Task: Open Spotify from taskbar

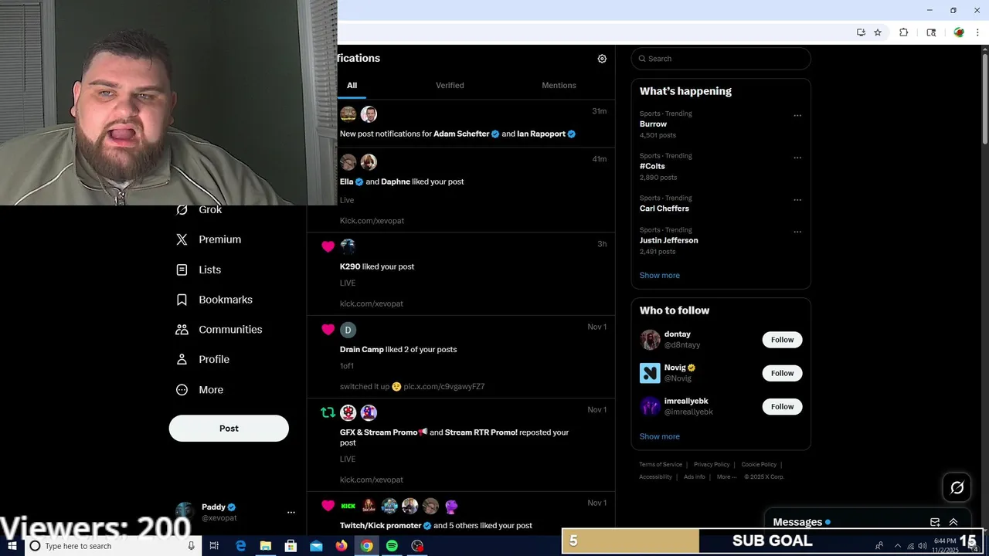Action: click(392, 546)
